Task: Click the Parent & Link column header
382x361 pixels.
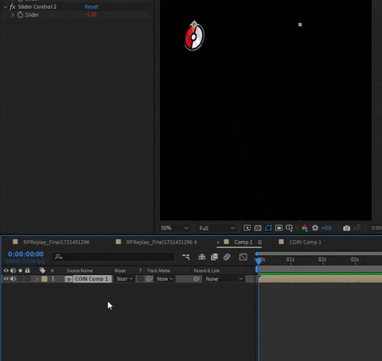Action: click(x=207, y=270)
